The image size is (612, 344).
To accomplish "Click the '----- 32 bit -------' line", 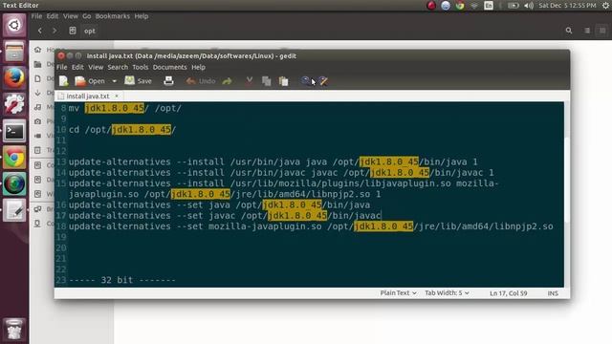I will click(122, 280).
